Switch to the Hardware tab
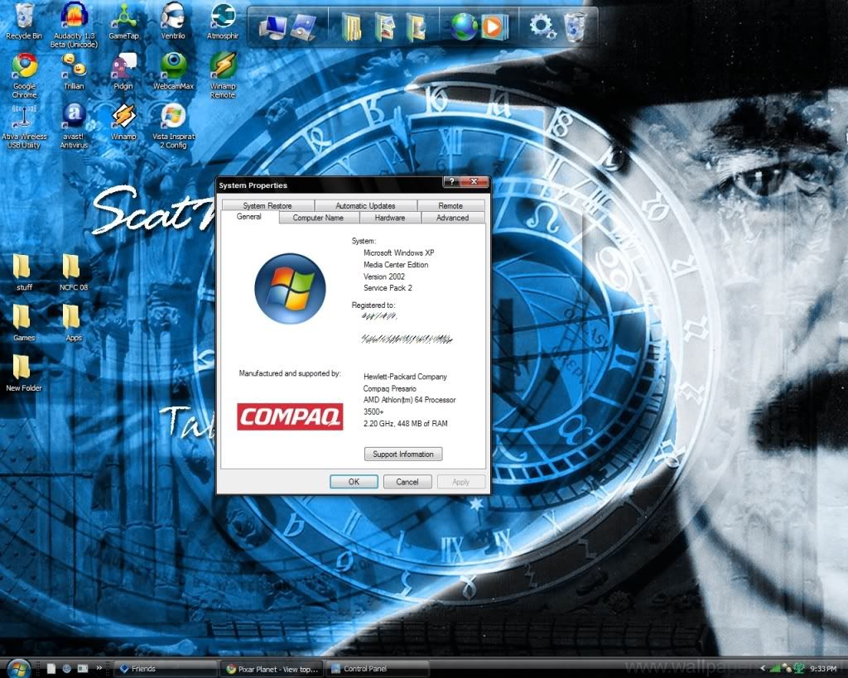Image resolution: width=848 pixels, height=678 pixels. 389,218
